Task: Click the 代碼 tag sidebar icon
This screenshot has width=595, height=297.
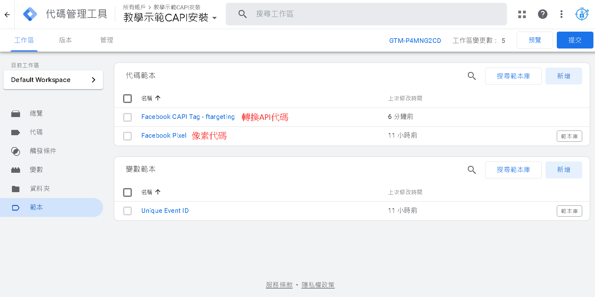Action: tap(16, 132)
